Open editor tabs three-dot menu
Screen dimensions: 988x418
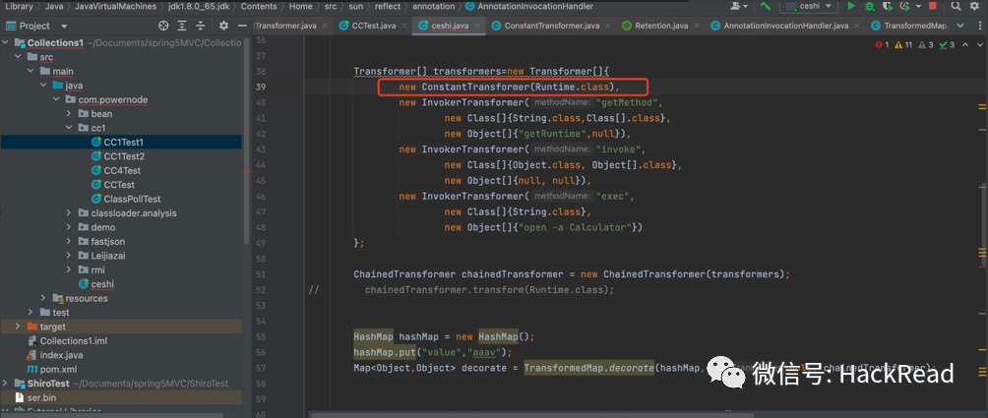(978, 26)
